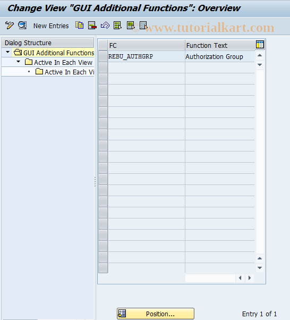Click REBU_AUTHGRP cell in FC column

[x=146, y=56]
